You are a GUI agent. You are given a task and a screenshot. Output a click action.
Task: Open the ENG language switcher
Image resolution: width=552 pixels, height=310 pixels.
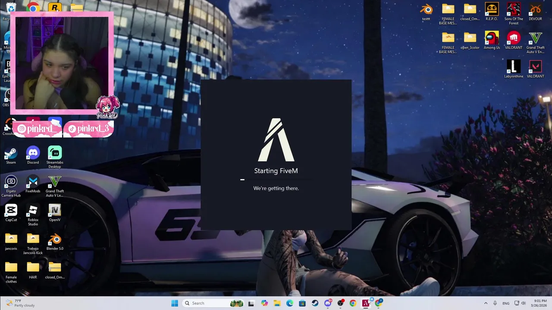[x=506, y=303]
